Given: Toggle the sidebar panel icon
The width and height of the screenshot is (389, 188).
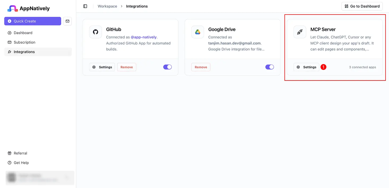Looking at the screenshot, I should pyautogui.click(x=85, y=6).
